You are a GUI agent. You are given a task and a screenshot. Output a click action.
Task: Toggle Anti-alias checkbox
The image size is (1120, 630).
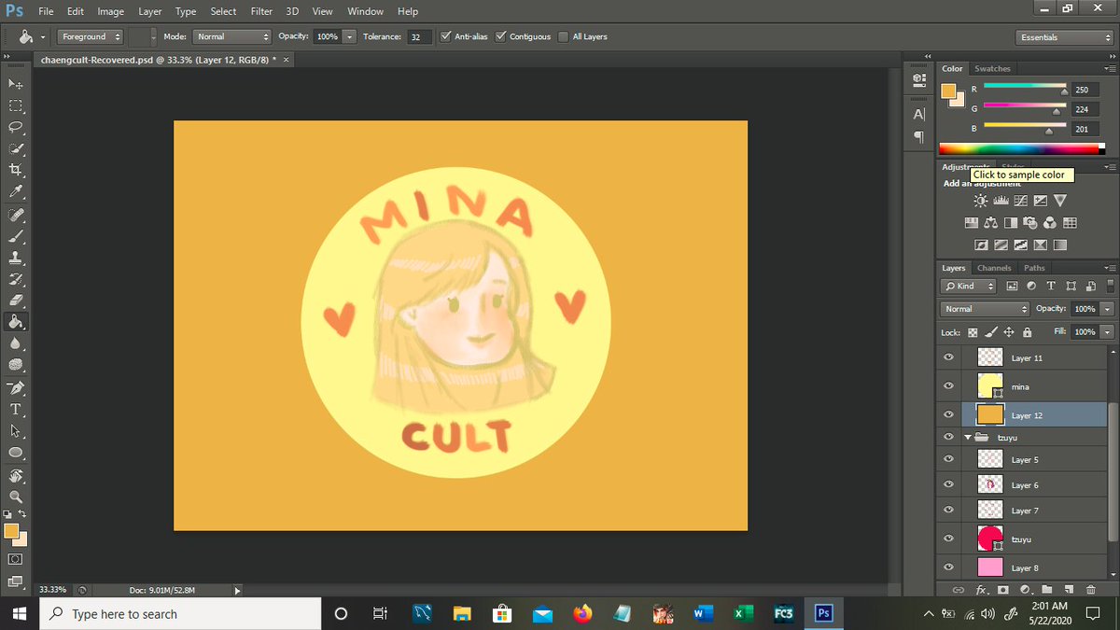coord(444,36)
